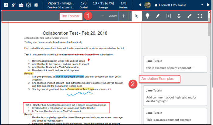This screenshot has height=125, width=213.
Task: Open SpeedGrader settings gear
Action: [36, 5]
